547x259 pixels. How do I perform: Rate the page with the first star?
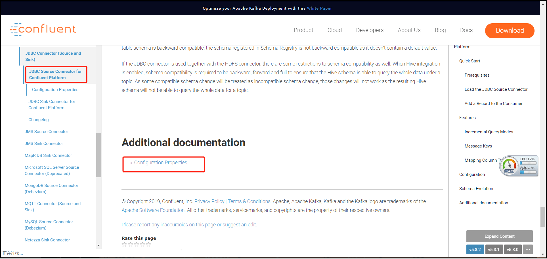coord(124,244)
